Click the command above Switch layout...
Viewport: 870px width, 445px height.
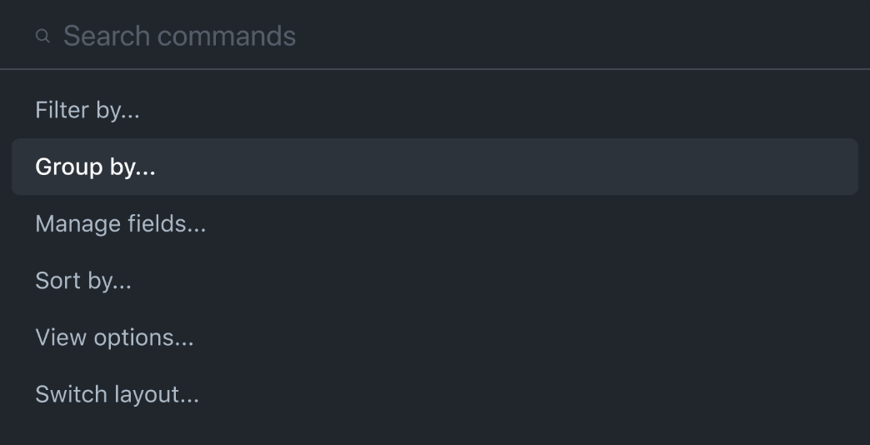pyautogui.click(x=114, y=337)
